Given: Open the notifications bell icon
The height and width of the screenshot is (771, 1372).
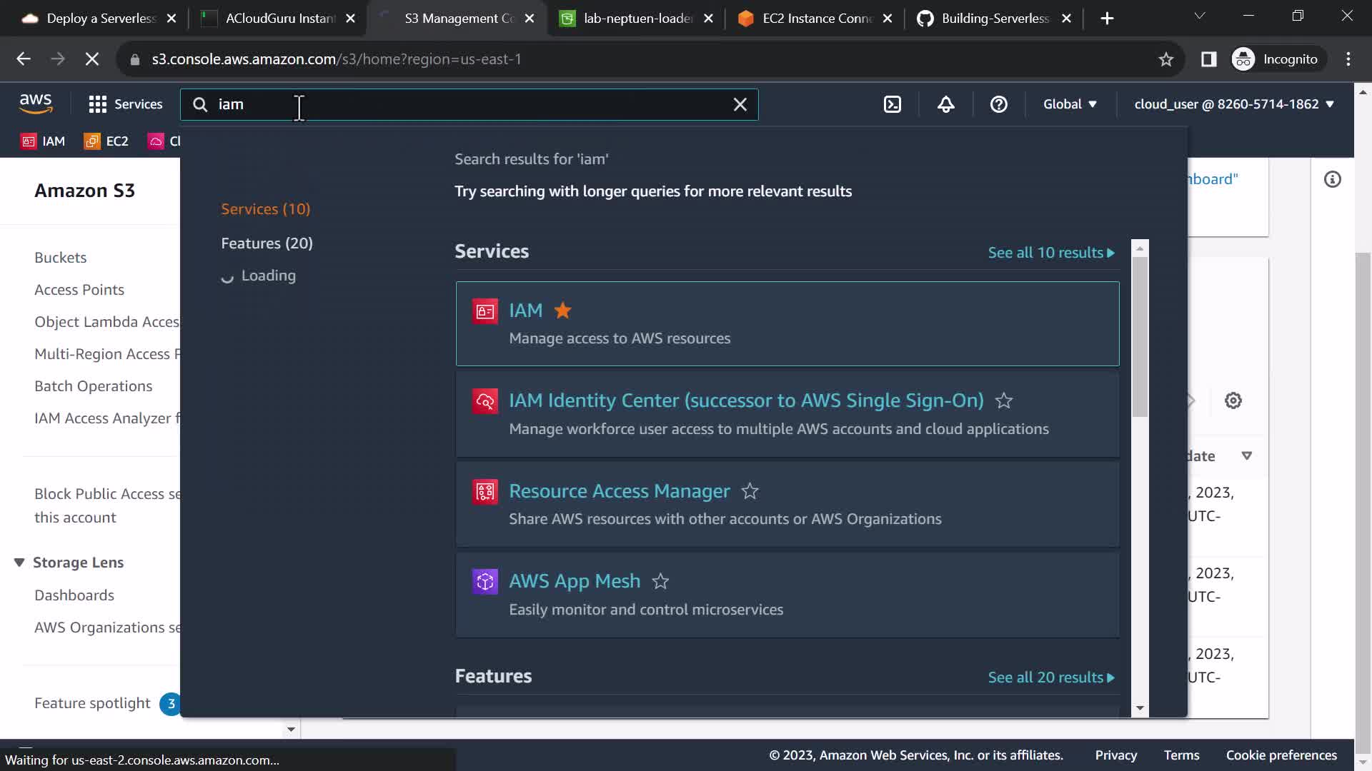Looking at the screenshot, I should [x=945, y=104].
